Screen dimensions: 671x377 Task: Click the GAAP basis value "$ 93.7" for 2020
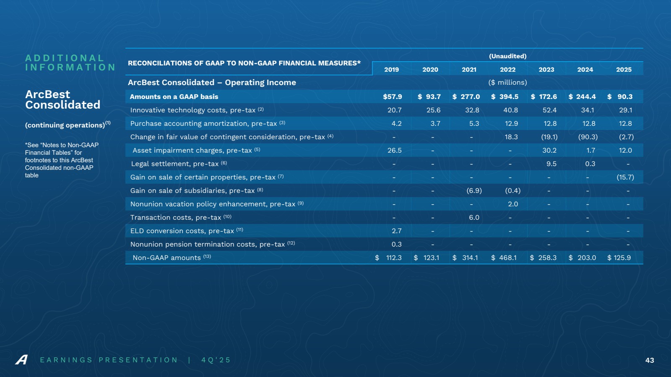tap(429, 97)
